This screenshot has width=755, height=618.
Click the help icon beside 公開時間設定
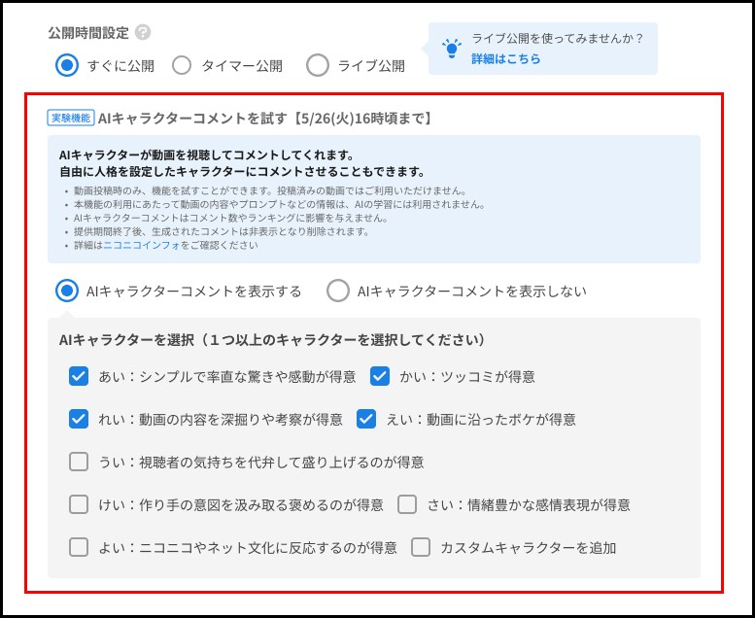[144, 32]
